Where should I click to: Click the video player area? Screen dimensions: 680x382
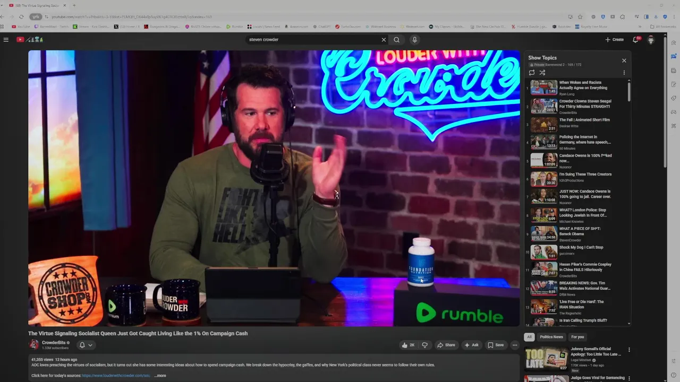click(x=274, y=188)
